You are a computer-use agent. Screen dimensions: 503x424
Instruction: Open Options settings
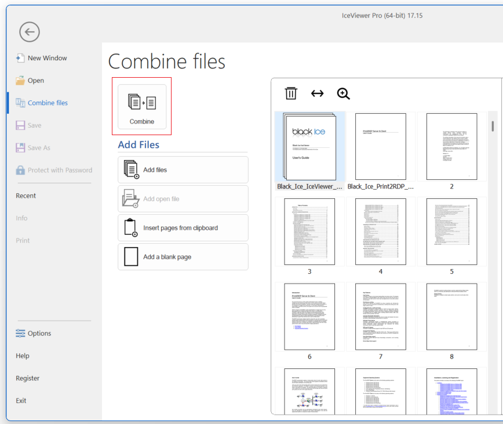(34, 334)
